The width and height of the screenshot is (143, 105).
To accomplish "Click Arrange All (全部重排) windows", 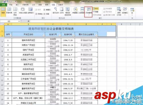I will [82, 10].
